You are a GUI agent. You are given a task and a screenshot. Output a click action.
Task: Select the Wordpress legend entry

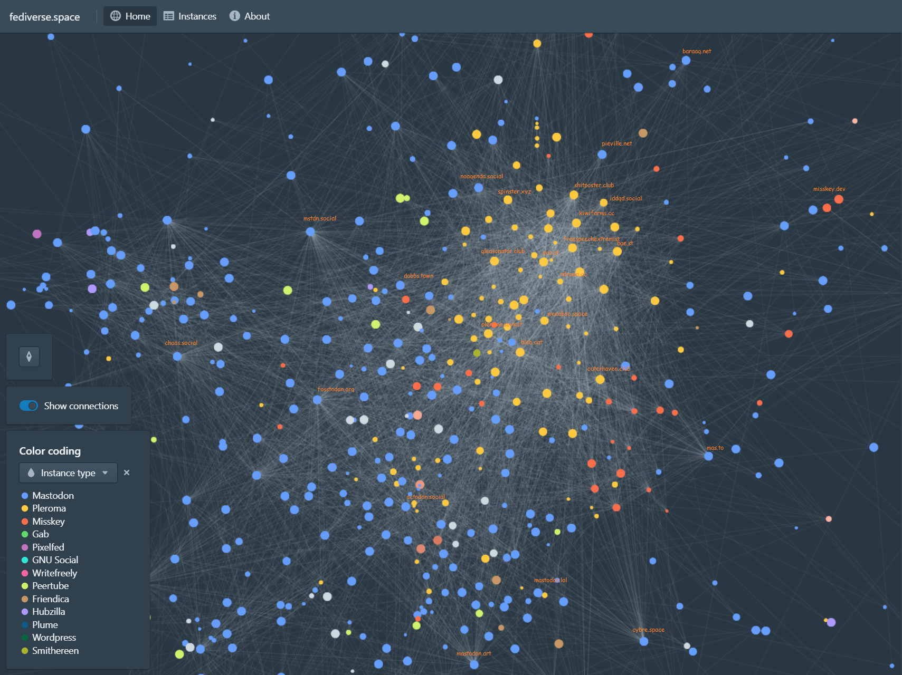pyautogui.click(x=49, y=638)
